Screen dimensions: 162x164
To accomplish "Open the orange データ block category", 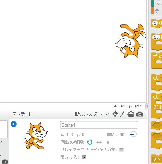I will coord(157,11).
